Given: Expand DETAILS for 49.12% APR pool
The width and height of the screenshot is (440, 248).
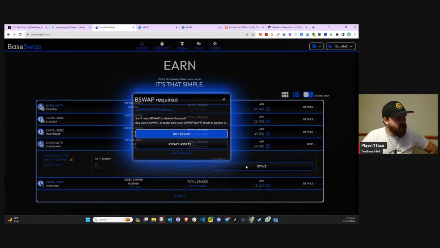Looking at the screenshot, I should [309, 132].
